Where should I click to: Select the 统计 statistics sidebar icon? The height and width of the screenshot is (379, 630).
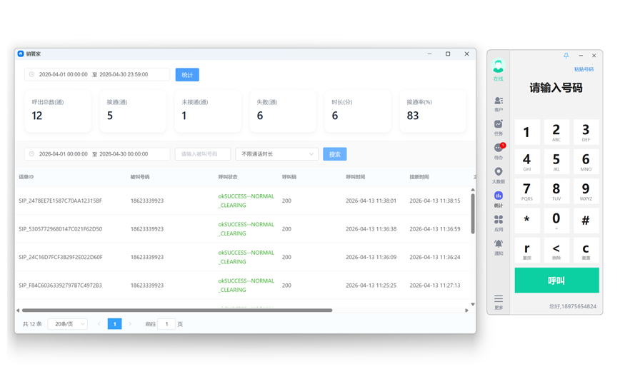pos(498,198)
